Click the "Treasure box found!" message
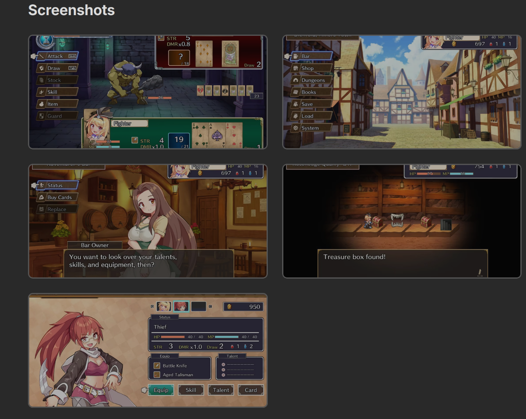The width and height of the screenshot is (526, 419). pos(354,257)
